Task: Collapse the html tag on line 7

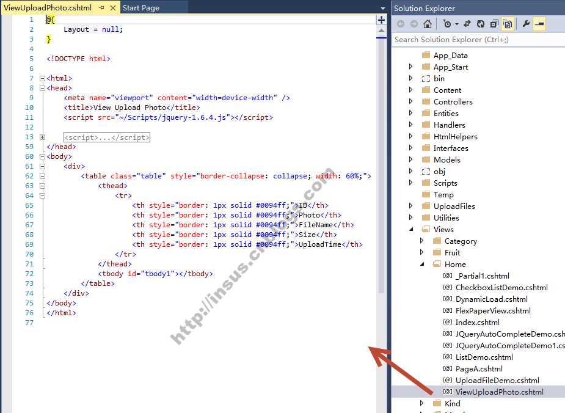Action: click(42, 78)
